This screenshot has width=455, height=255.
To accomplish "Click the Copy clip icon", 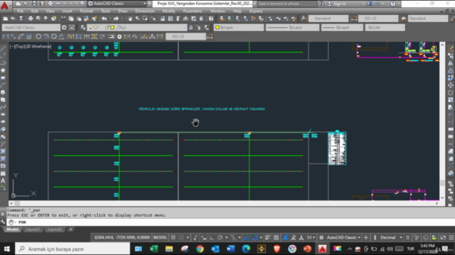I will (x=71, y=18).
